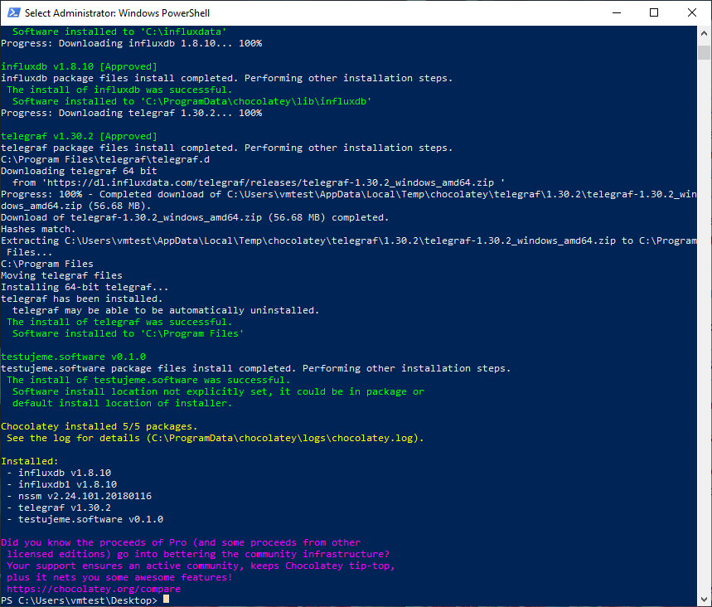Select the 'nssm v2.24.101.20180116' list entry

coord(85,496)
